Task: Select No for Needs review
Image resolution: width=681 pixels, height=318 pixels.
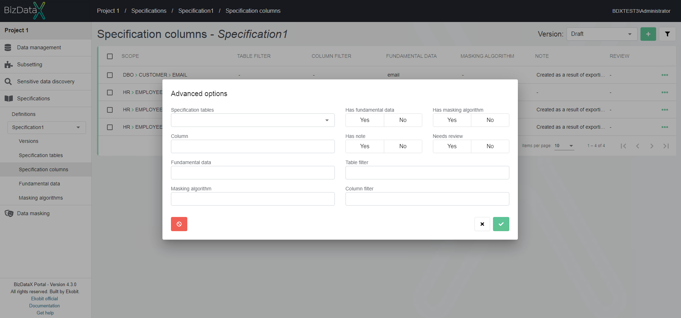Action: (x=490, y=146)
